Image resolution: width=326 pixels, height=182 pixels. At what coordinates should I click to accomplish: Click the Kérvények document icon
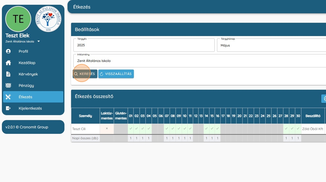[x=8, y=74]
